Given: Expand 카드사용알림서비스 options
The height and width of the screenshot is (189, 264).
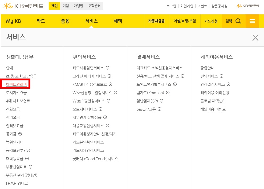Looking at the screenshot, I should click(x=107, y=68).
